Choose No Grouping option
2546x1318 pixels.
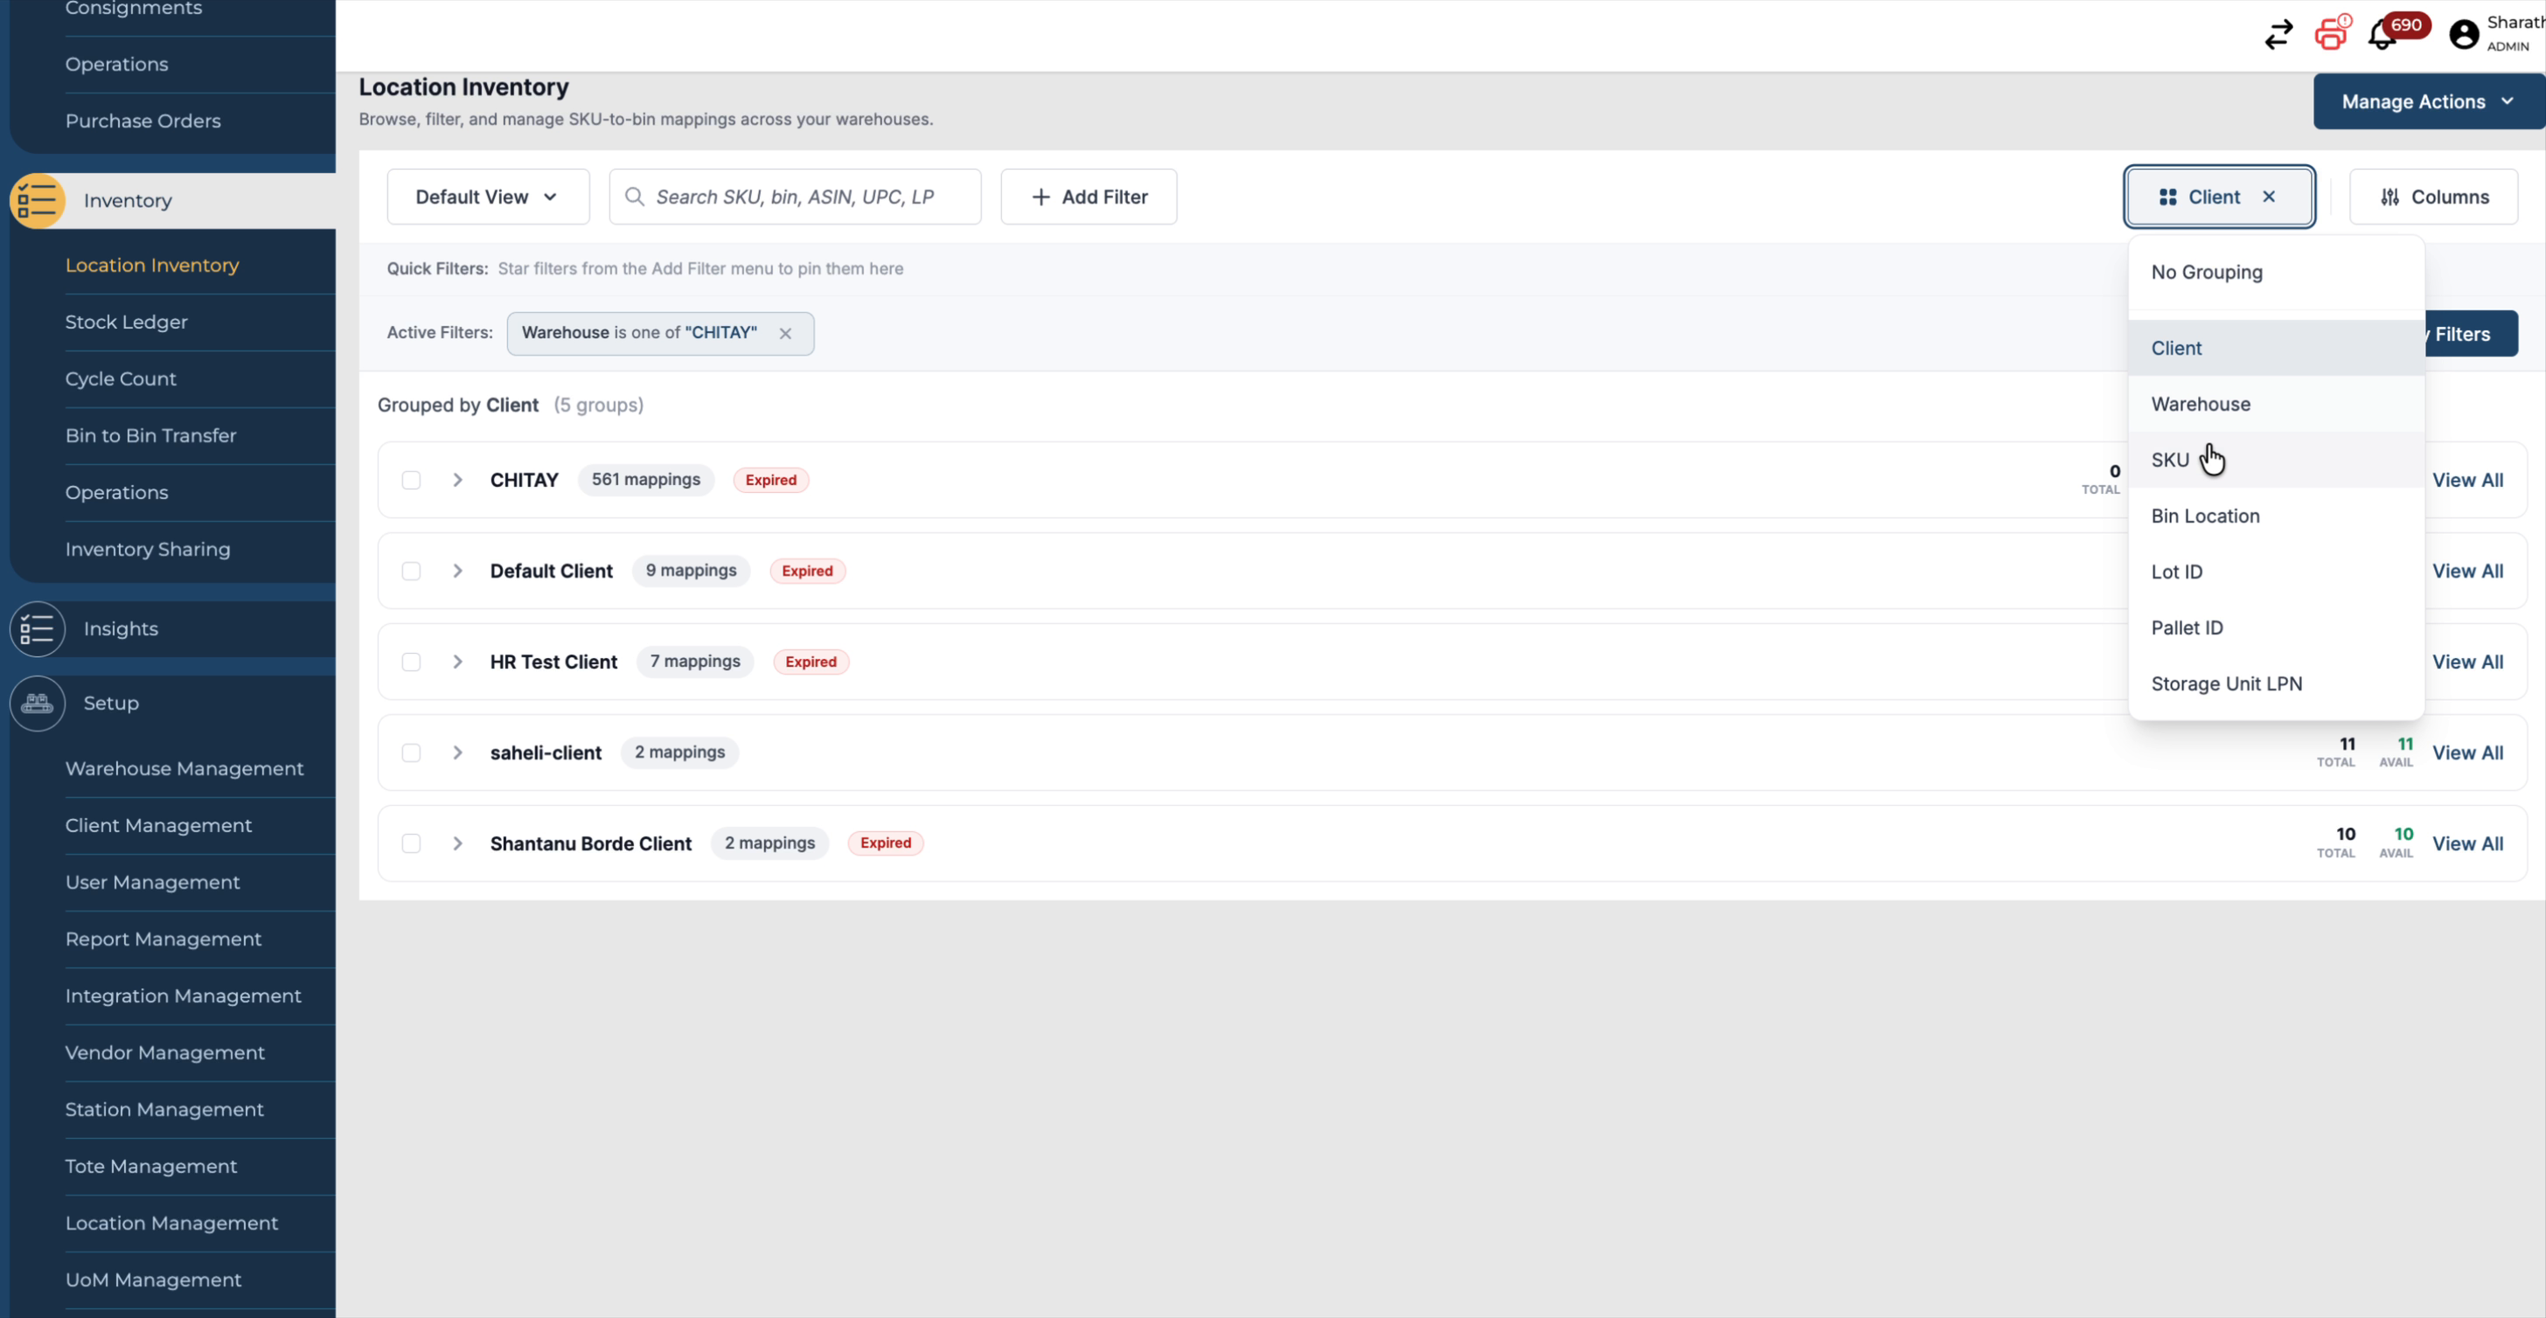click(x=2276, y=273)
